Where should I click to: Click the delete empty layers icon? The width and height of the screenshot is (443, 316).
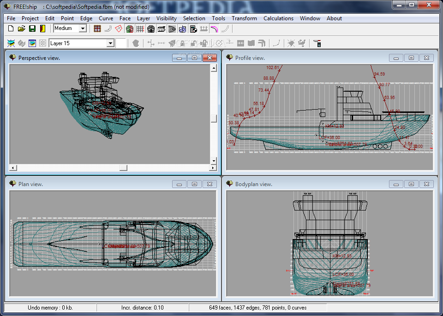(22, 43)
